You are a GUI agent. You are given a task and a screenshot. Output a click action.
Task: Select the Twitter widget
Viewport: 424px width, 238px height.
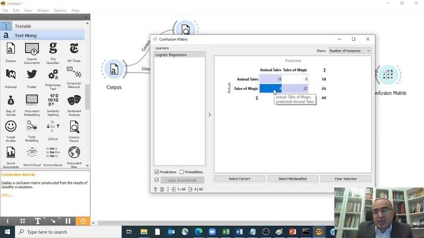coord(32,79)
